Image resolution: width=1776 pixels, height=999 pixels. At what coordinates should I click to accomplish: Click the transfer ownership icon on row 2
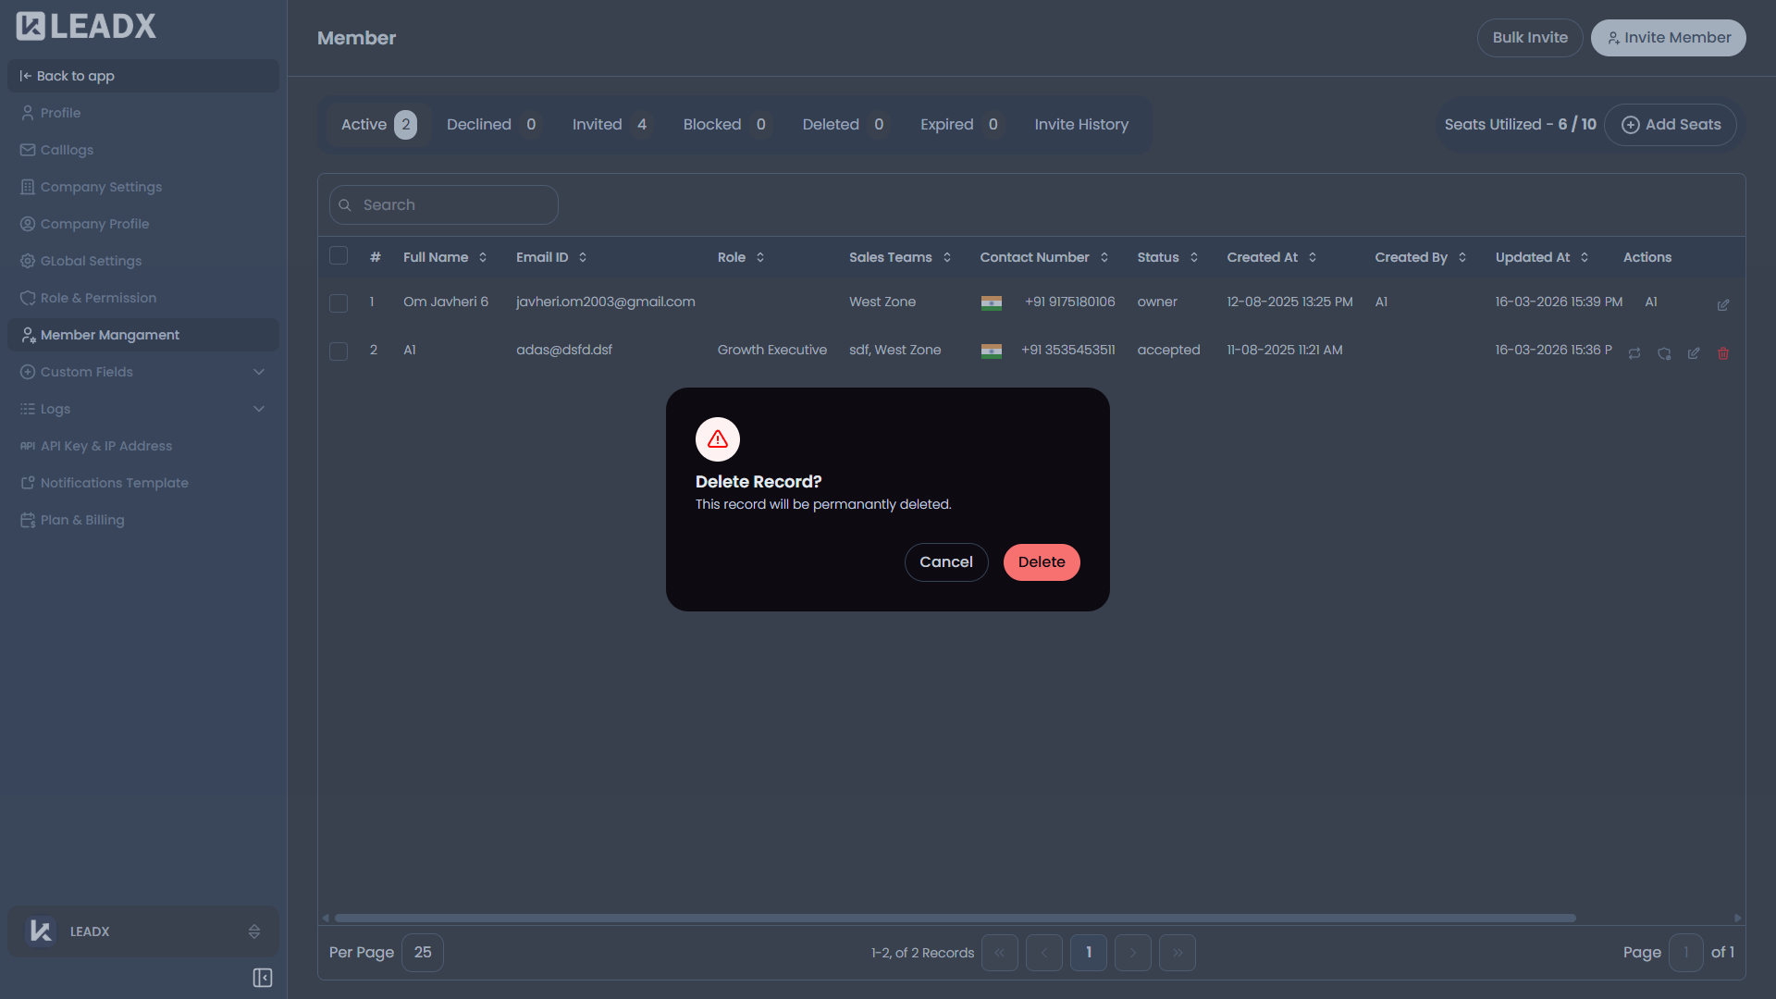pyautogui.click(x=1635, y=353)
